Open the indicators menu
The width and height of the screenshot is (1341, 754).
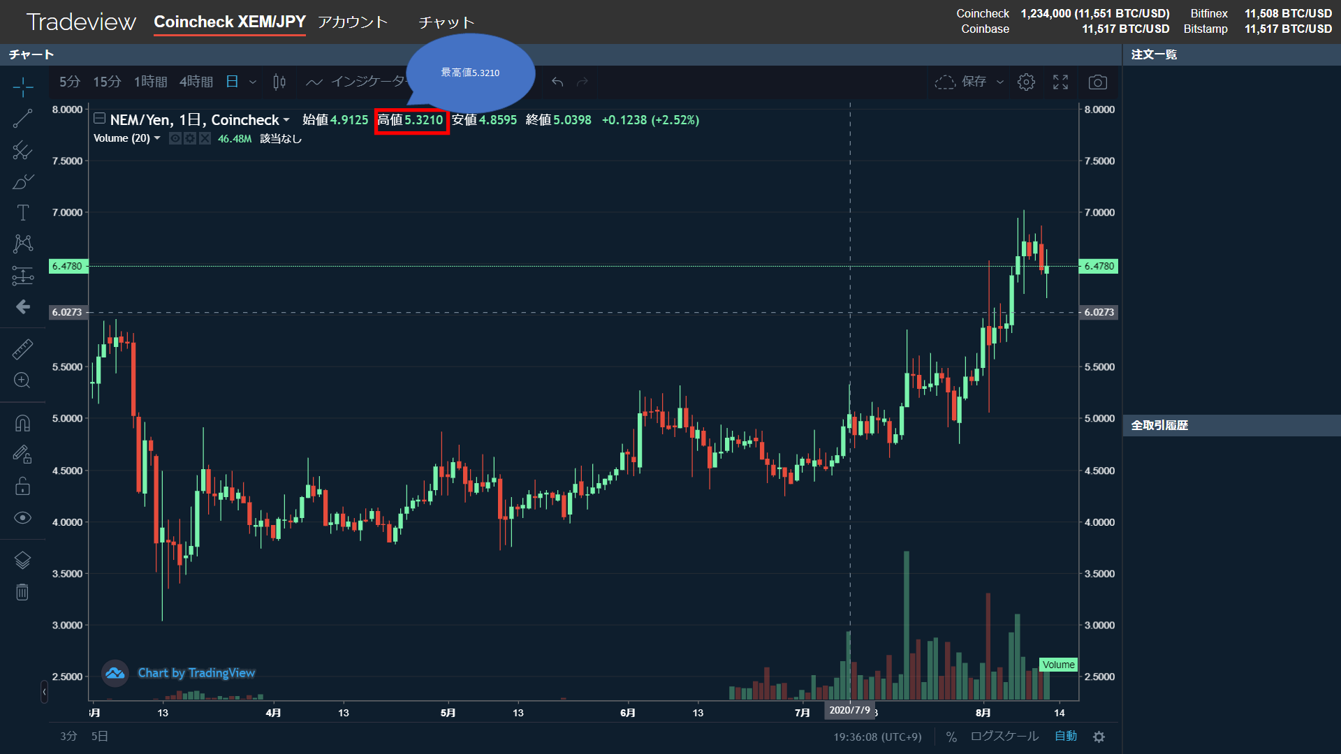[356, 82]
